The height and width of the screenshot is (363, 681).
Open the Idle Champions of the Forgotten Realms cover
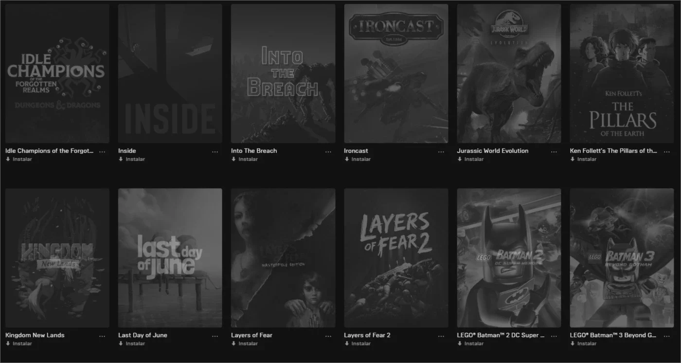tap(57, 73)
